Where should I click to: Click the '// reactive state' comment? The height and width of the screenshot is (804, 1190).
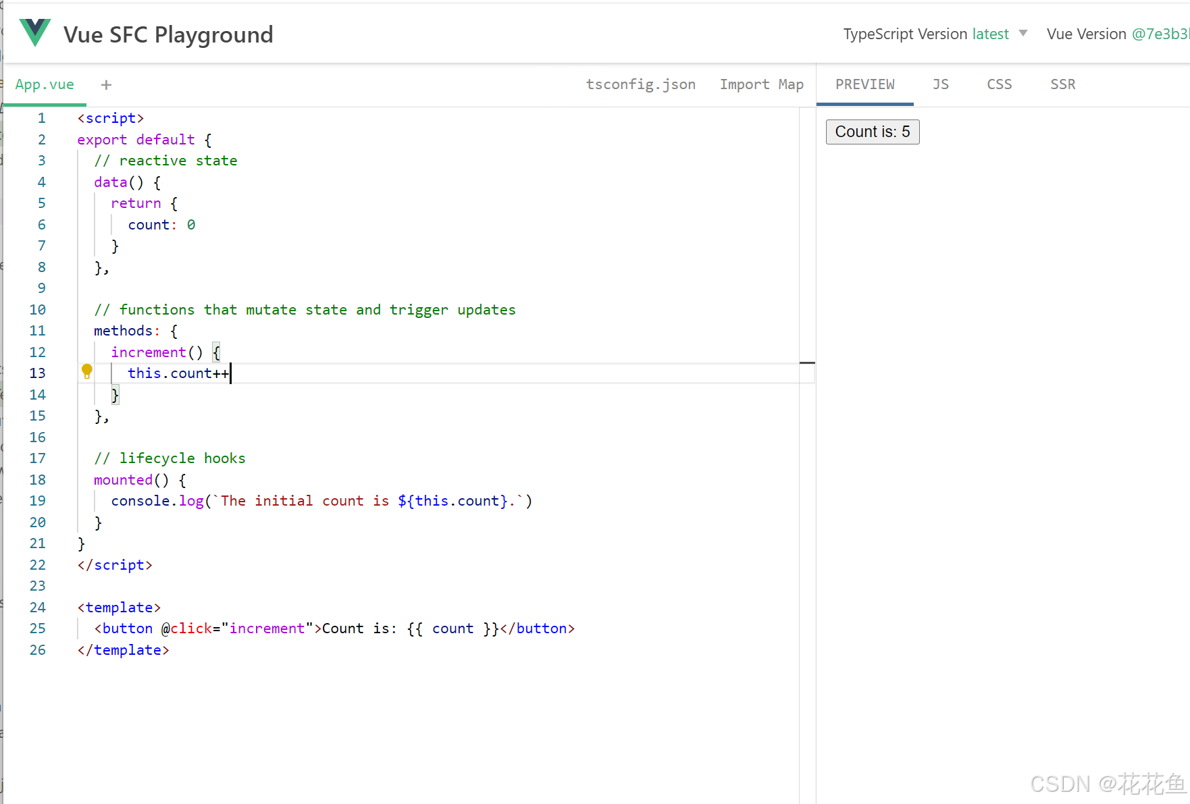pos(165,161)
